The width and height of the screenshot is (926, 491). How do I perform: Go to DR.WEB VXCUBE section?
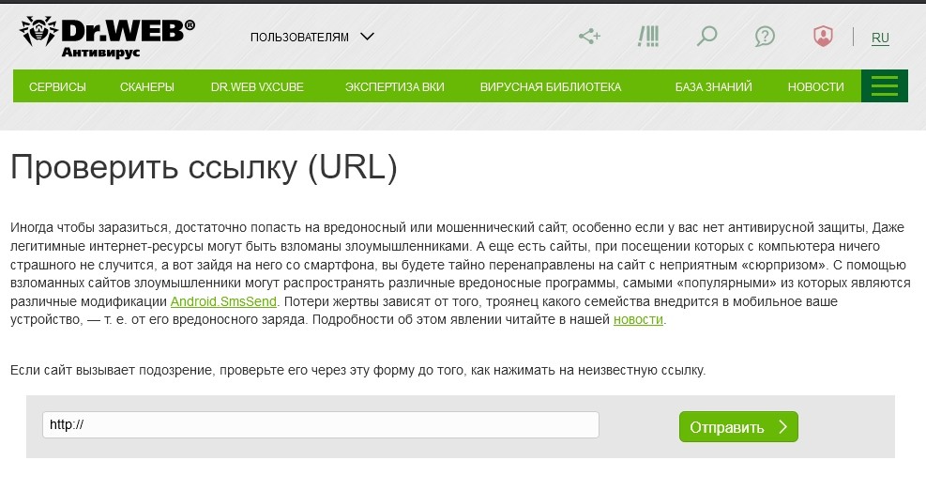pos(257,87)
